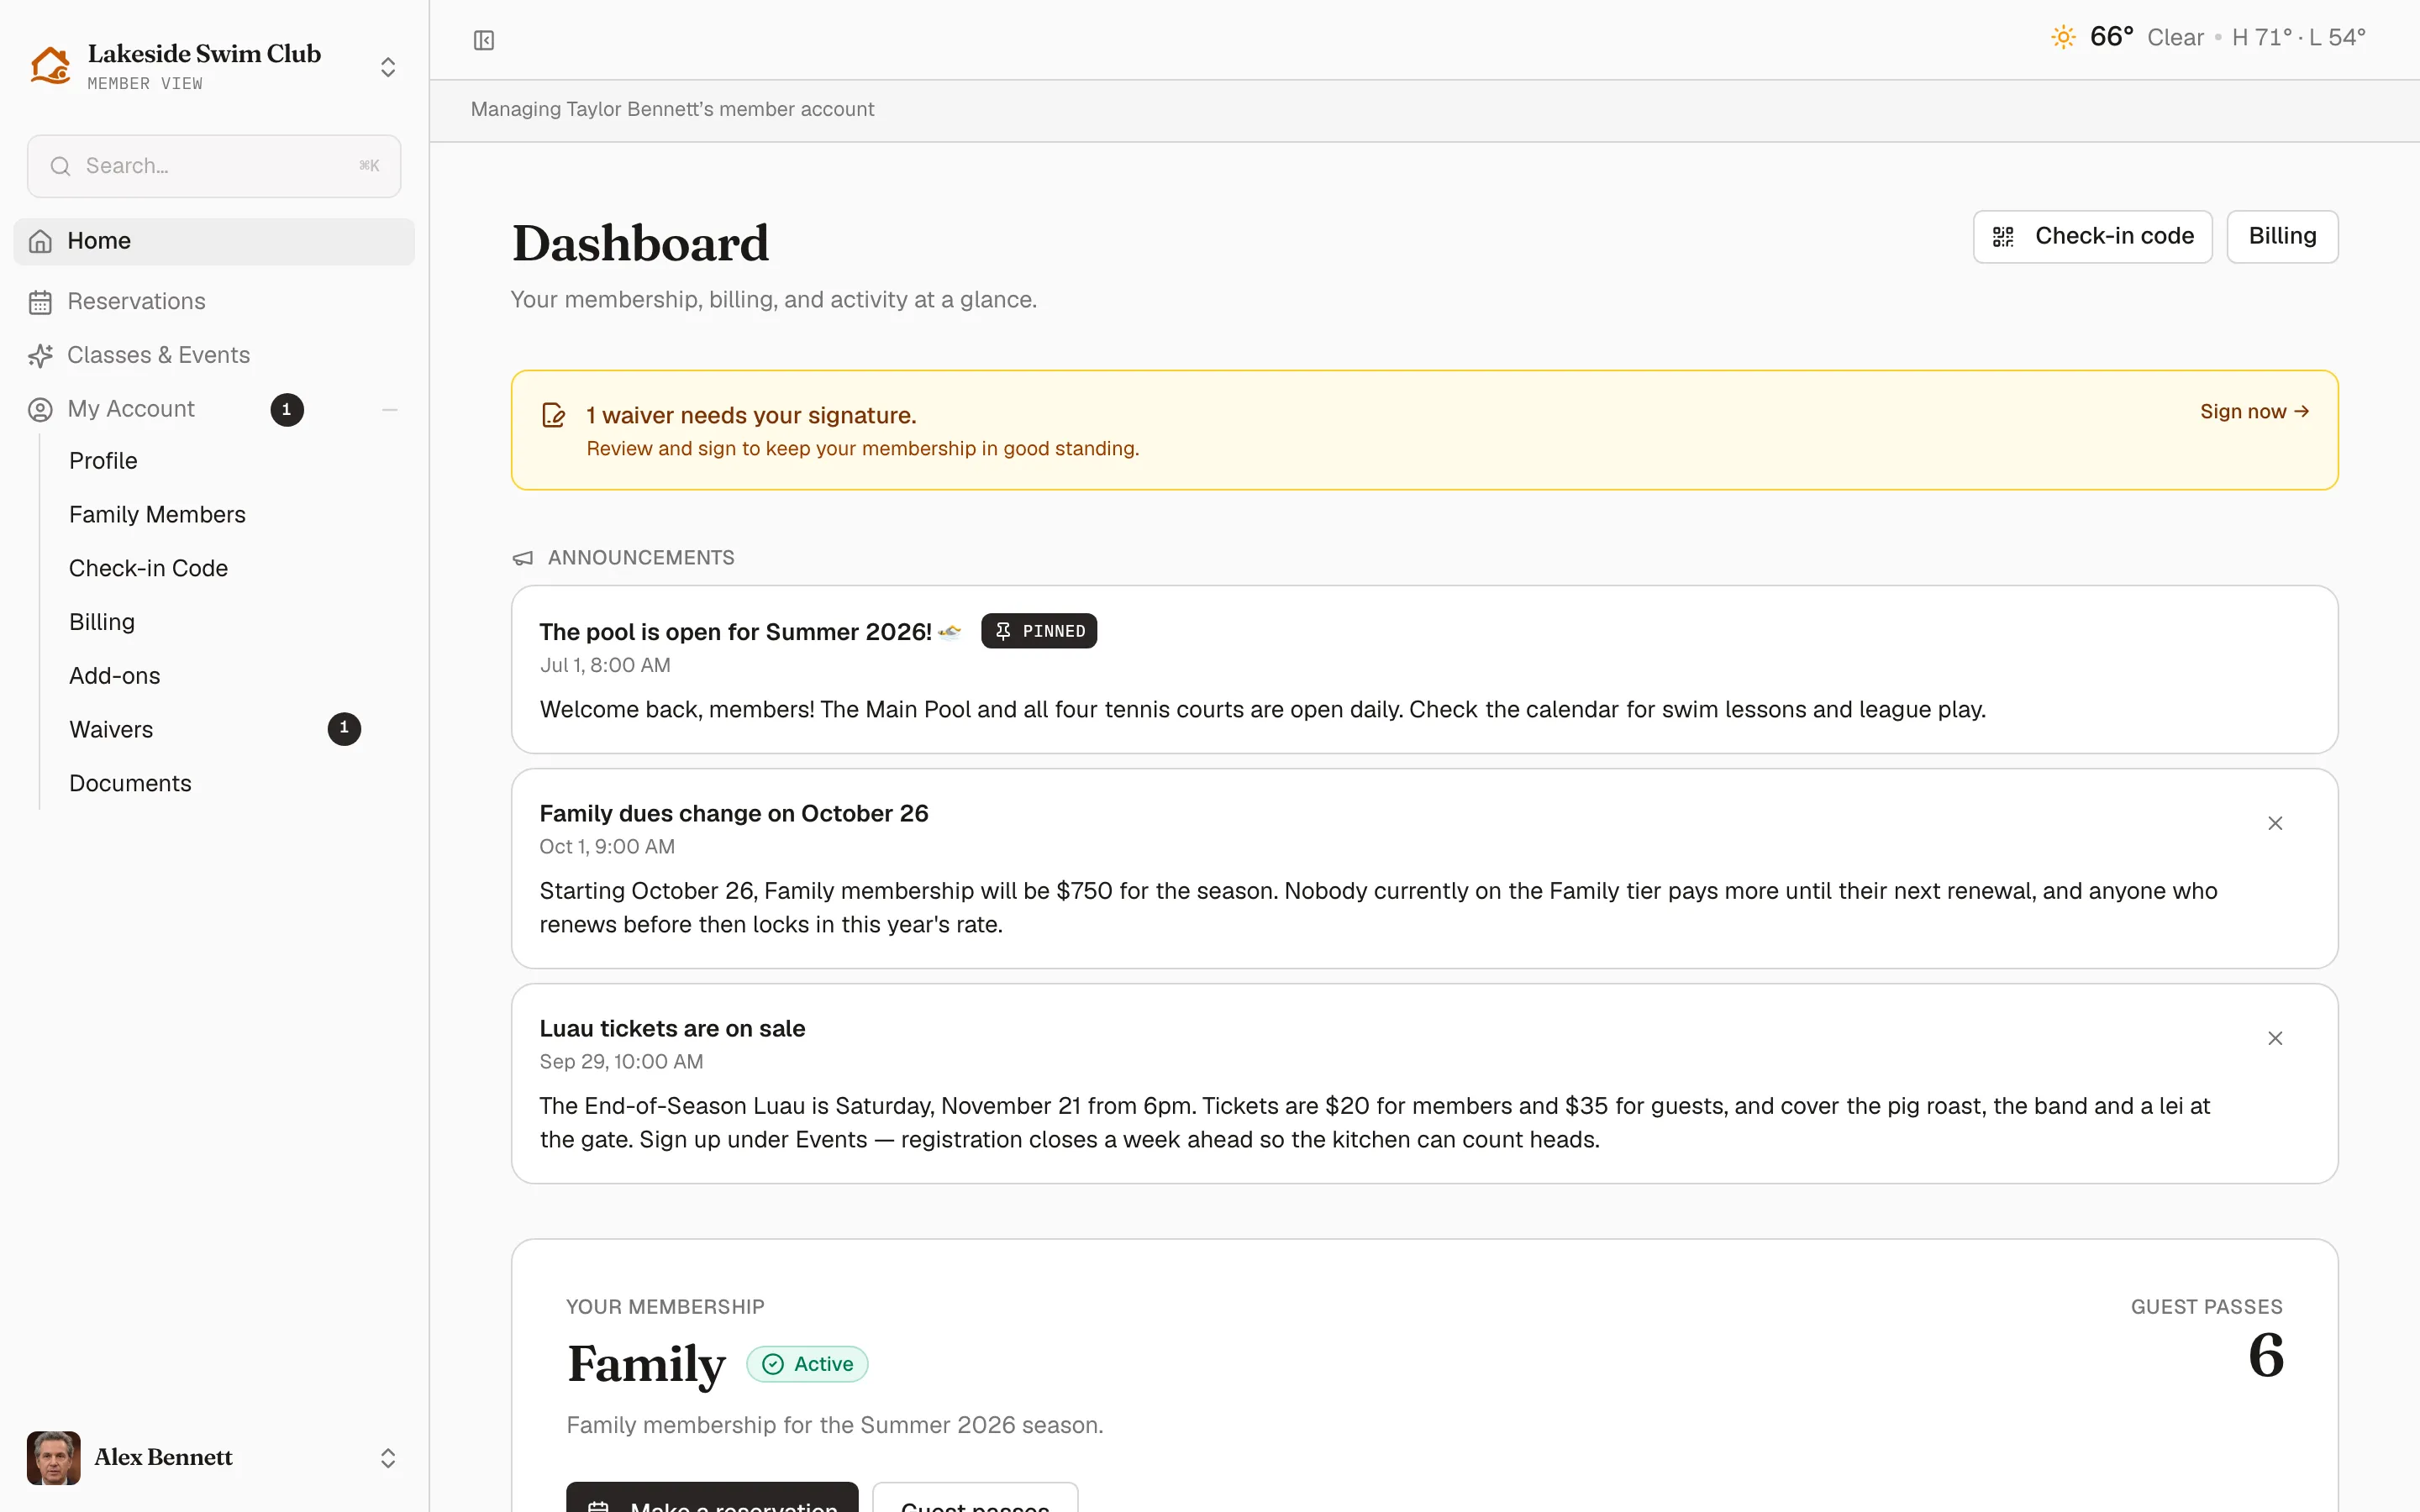
Task: Click the Home house icon
Action: pyautogui.click(x=40, y=241)
